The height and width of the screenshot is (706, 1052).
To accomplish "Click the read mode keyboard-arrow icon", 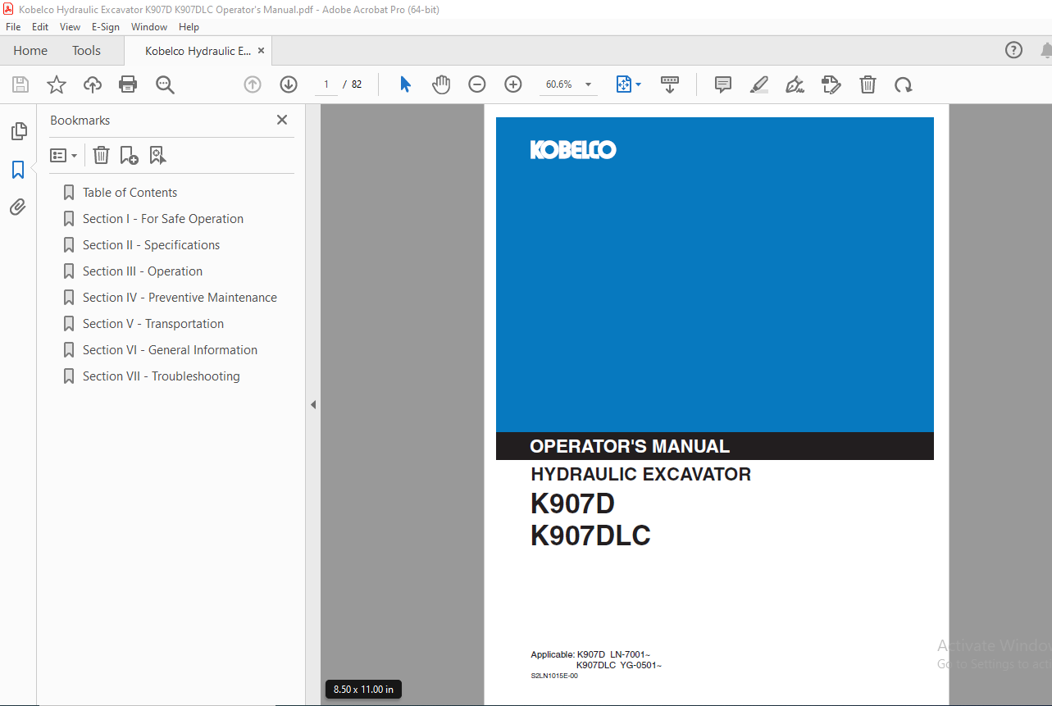I will [x=670, y=84].
